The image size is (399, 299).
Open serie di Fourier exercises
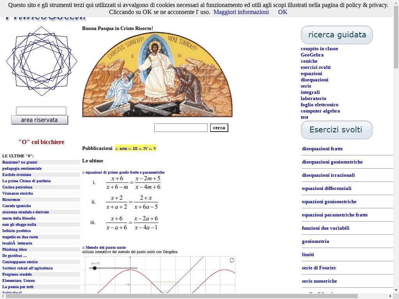319,268
